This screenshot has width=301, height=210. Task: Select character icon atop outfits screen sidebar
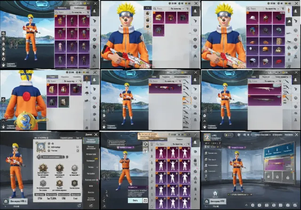(x=95, y=11)
